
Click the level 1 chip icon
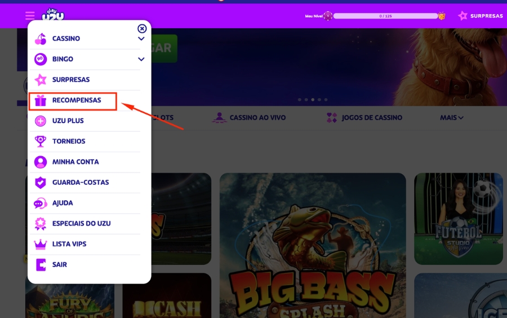pos(328,16)
